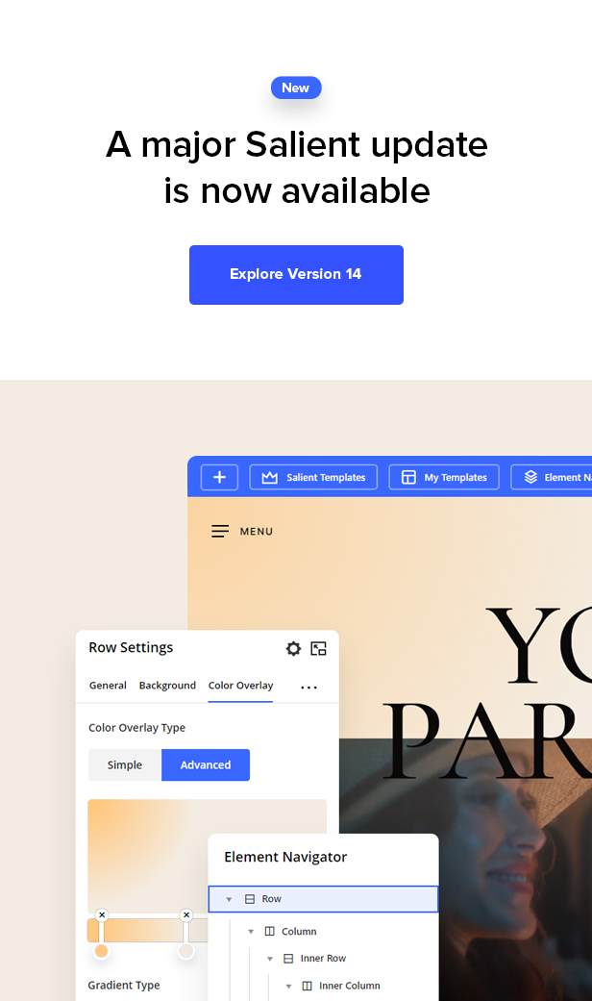Image resolution: width=592 pixels, height=1001 pixels.
Task: Select the Advanced overlay type
Action: pyautogui.click(x=206, y=764)
